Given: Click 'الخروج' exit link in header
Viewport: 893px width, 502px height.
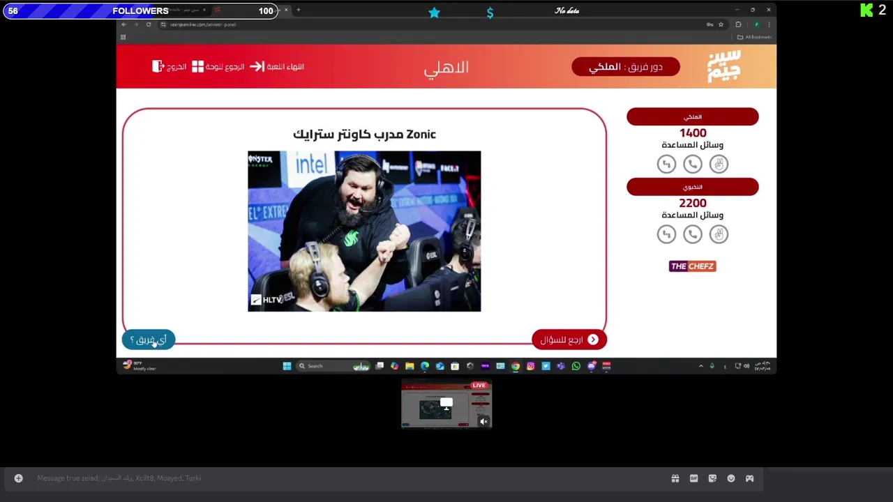Looking at the screenshot, I should pos(170,66).
